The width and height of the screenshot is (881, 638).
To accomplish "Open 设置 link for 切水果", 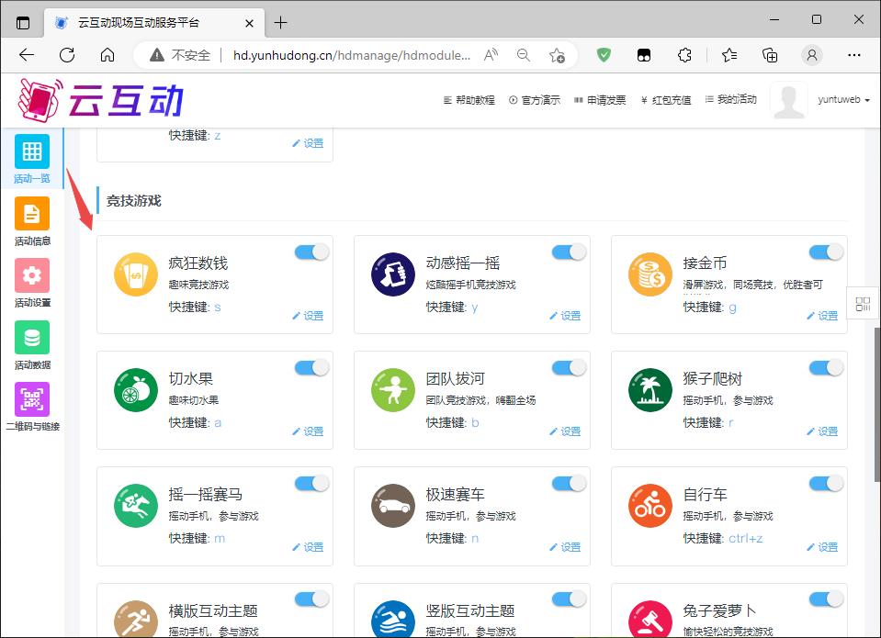I will coord(308,431).
